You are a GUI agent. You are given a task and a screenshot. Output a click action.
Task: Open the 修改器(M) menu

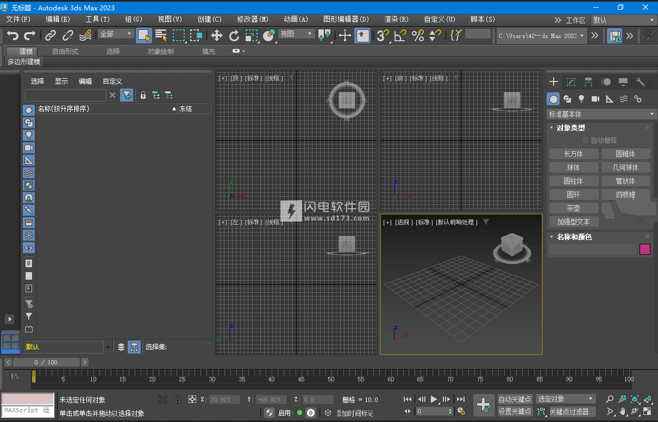[253, 19]
